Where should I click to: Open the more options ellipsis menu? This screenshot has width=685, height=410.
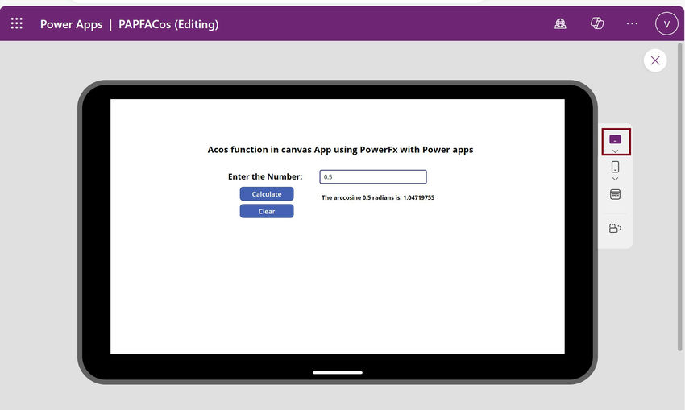632,23
